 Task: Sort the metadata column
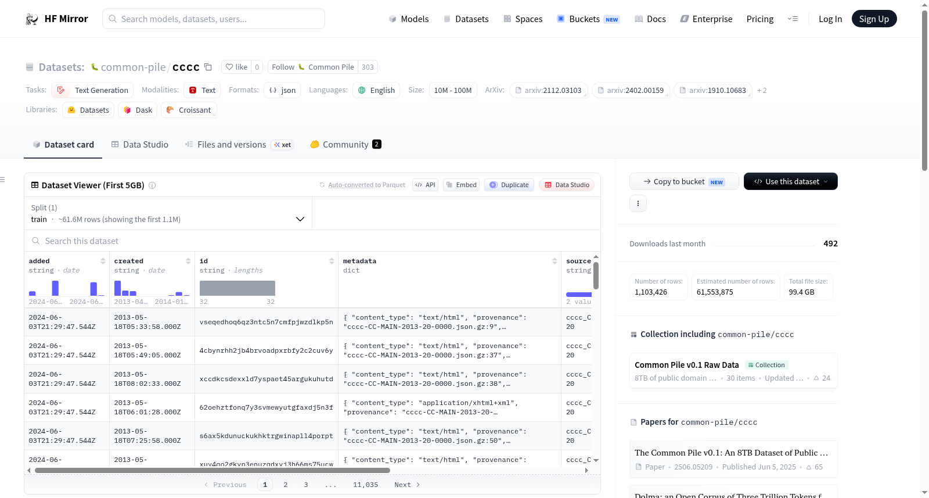[x=554, y=261]
